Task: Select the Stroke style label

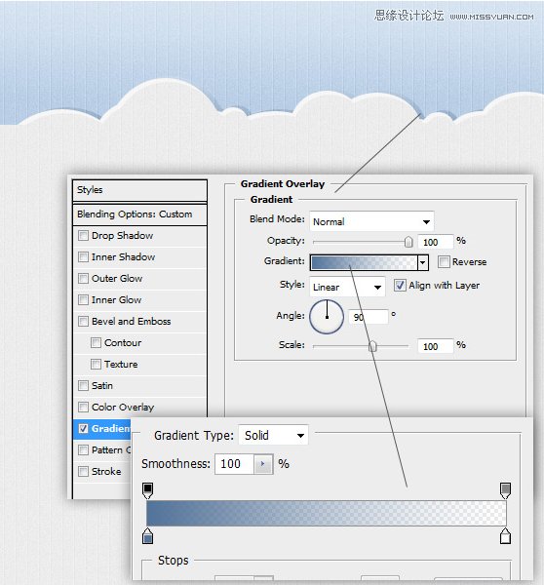Action: point(106,471)
